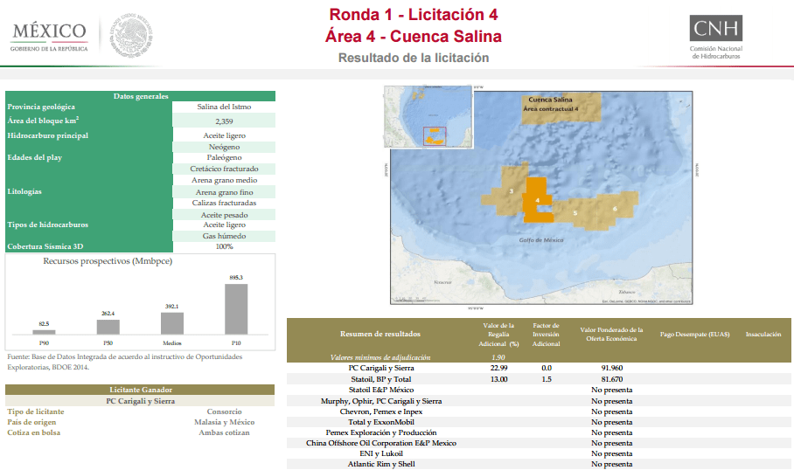
Task: Click the 'Licitante Ganador' header
Action: point(140,390)
